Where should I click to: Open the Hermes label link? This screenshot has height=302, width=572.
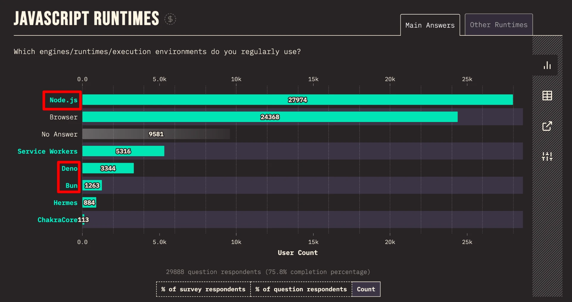point(66,203)
